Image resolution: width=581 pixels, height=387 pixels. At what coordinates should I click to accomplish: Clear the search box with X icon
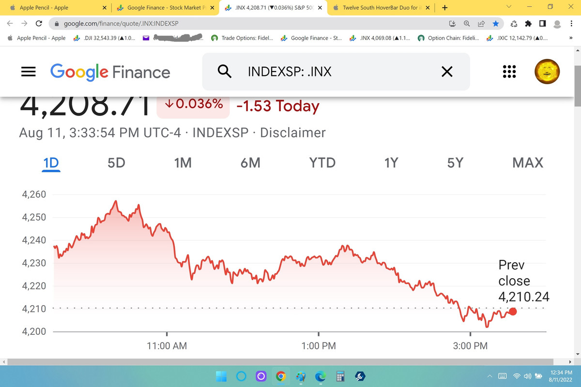pyautogui.click(x=447, y=72)
